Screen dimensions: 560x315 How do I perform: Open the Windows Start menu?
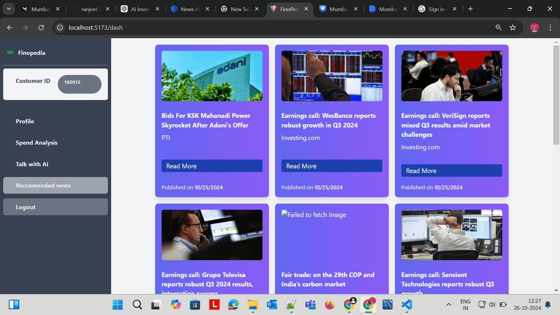[x=117, y=304]
